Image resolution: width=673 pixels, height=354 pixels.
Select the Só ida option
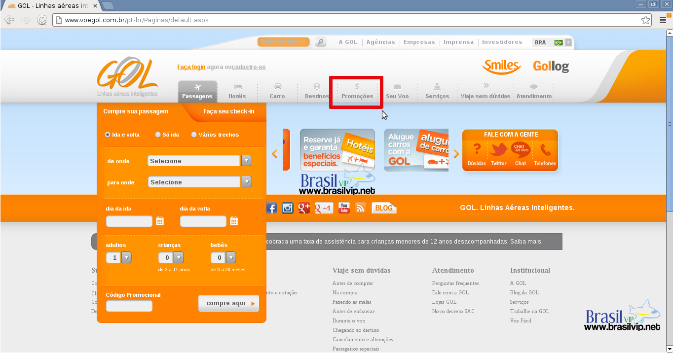click(x=157, y=135)
